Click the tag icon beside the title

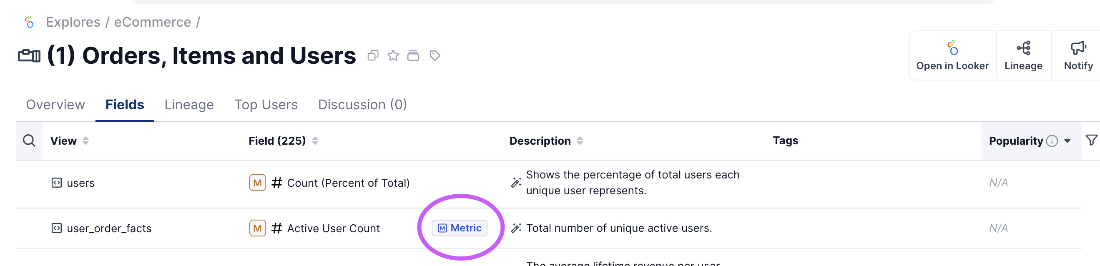click(435, 55)
